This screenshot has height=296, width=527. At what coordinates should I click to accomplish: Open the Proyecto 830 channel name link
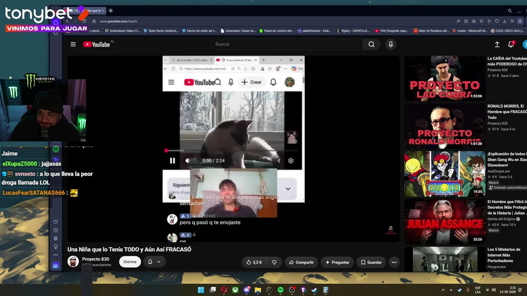(x=96, y=259)
